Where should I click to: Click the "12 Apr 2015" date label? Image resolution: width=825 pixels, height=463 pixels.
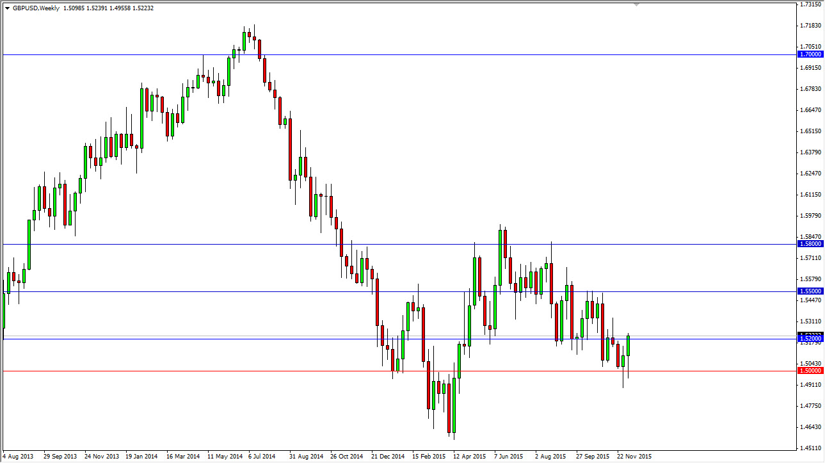(470, 457)
